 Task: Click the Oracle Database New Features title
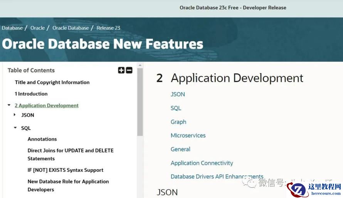103,44
